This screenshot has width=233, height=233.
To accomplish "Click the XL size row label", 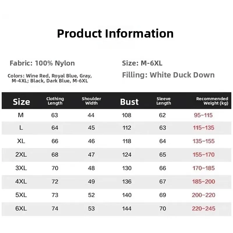I will [21, 141].
